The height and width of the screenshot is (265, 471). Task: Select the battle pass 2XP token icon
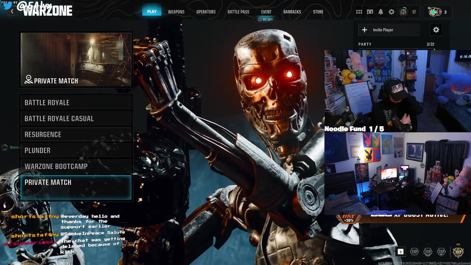coord(441,252)
